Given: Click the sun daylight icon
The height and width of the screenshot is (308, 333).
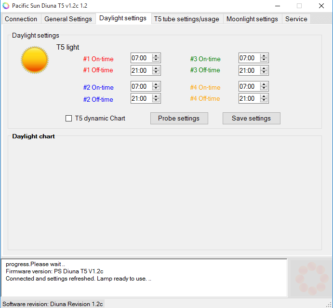Looking at the screenshot, I should pos(35,60).
